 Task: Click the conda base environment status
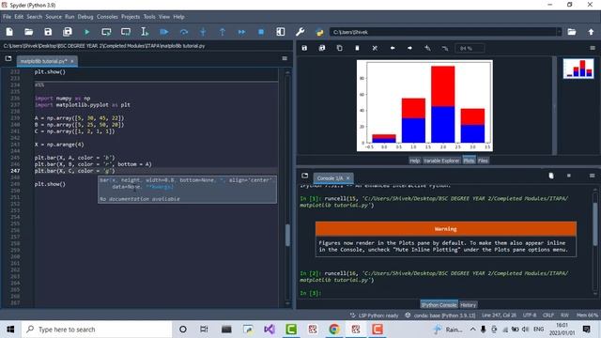[440, 315]
